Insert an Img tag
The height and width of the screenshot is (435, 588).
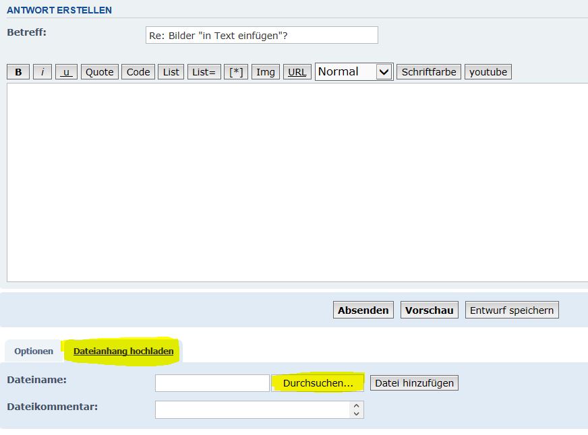tap(266, 72)
